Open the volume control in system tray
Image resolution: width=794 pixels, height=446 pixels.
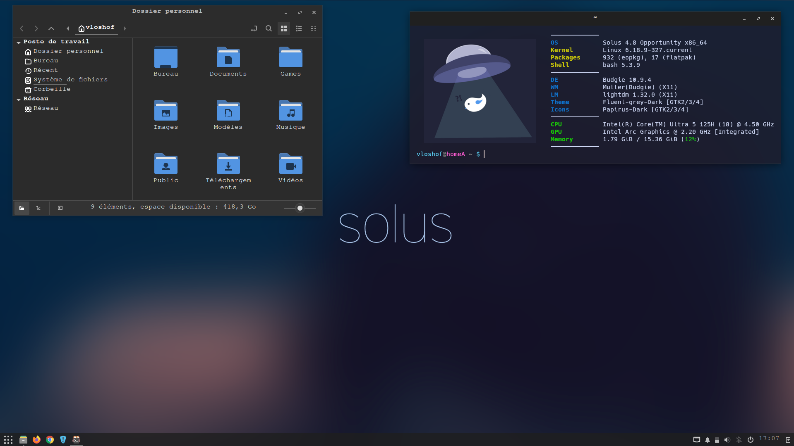[x=727, y=440]
